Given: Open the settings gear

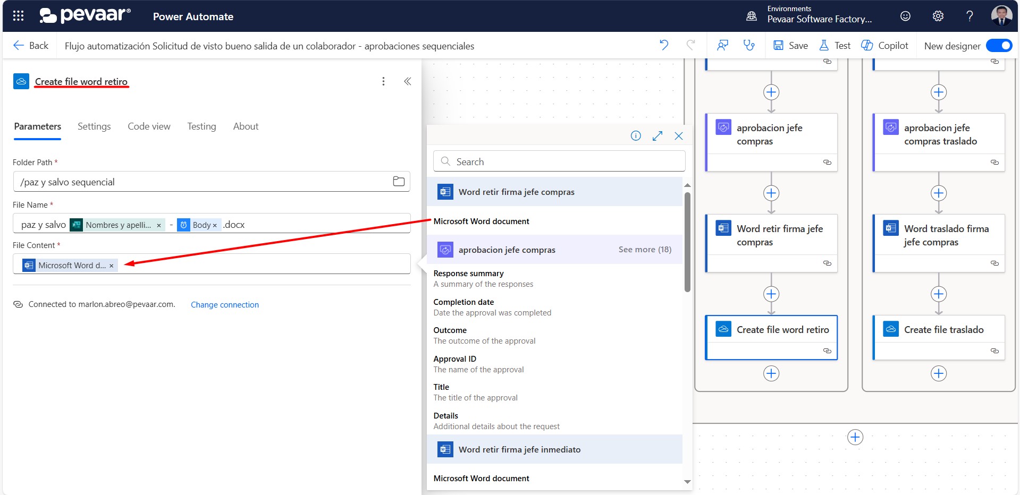Looking at the screenshot, I should [x=938, y=16].
